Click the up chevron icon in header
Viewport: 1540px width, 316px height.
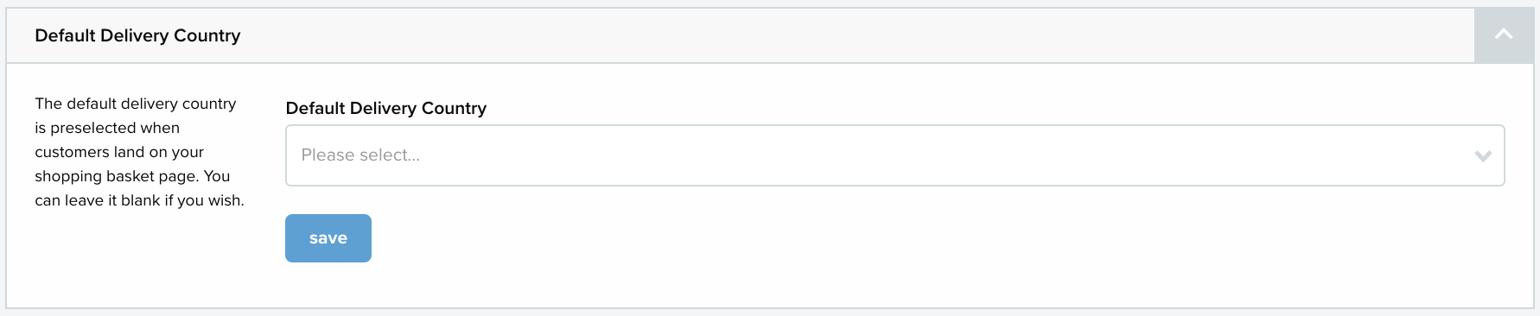pyautogui.click(x=1504, y=35)
